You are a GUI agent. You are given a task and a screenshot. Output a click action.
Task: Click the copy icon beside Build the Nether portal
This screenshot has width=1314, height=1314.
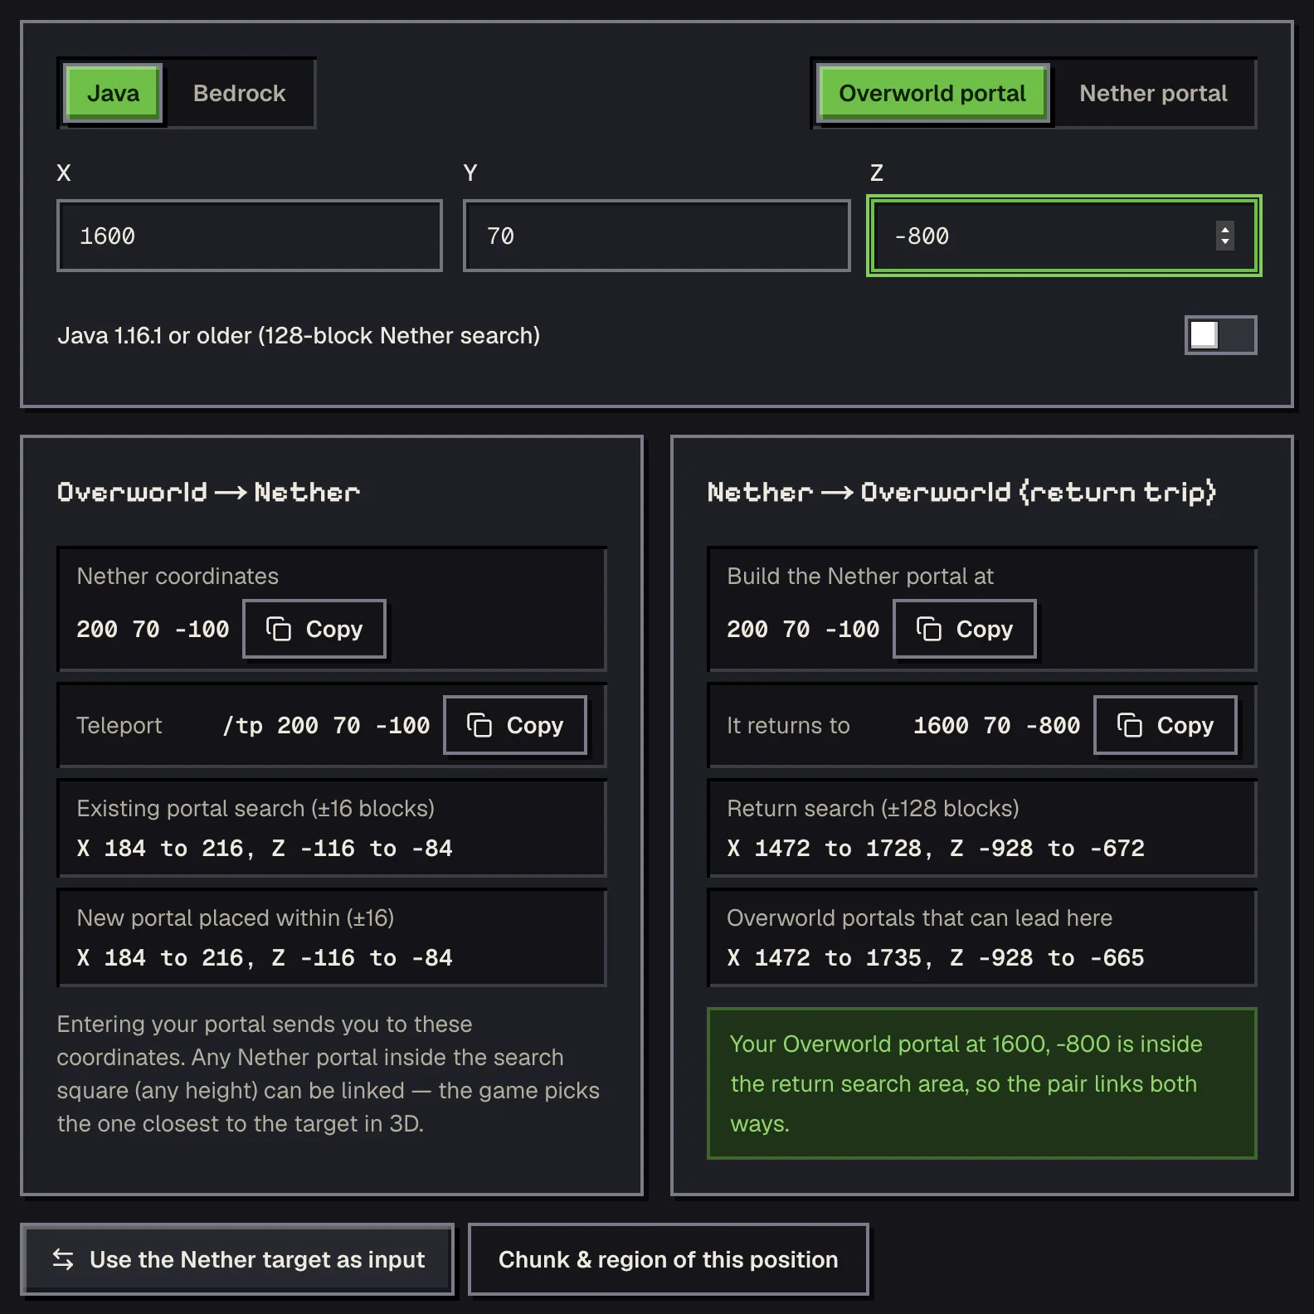(929, 629)
